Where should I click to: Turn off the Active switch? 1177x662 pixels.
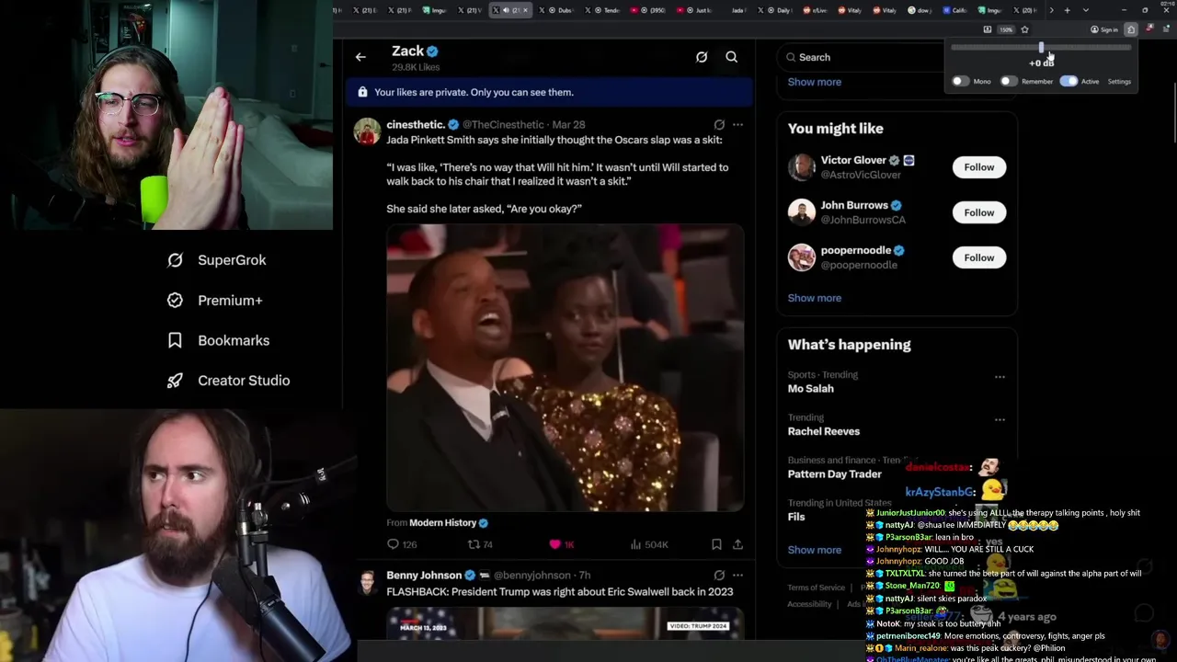tap(1068, 81)
